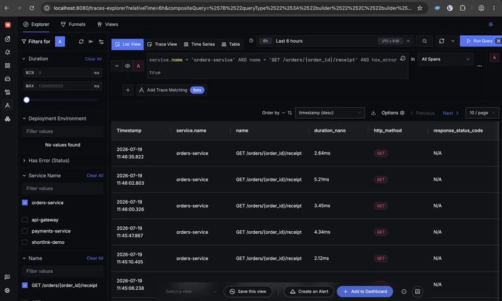The image size is (502, 301).
Task: Check the shortlink-demo checkbox
Action: coord(24,243)
